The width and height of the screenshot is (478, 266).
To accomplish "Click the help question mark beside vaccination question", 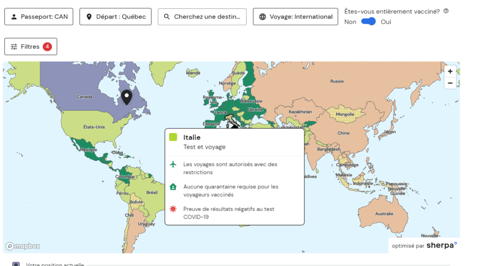I will click(446, 11).
